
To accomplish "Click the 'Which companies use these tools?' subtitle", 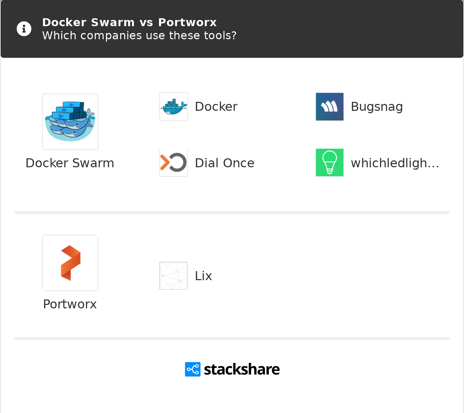I will (139, 35).
